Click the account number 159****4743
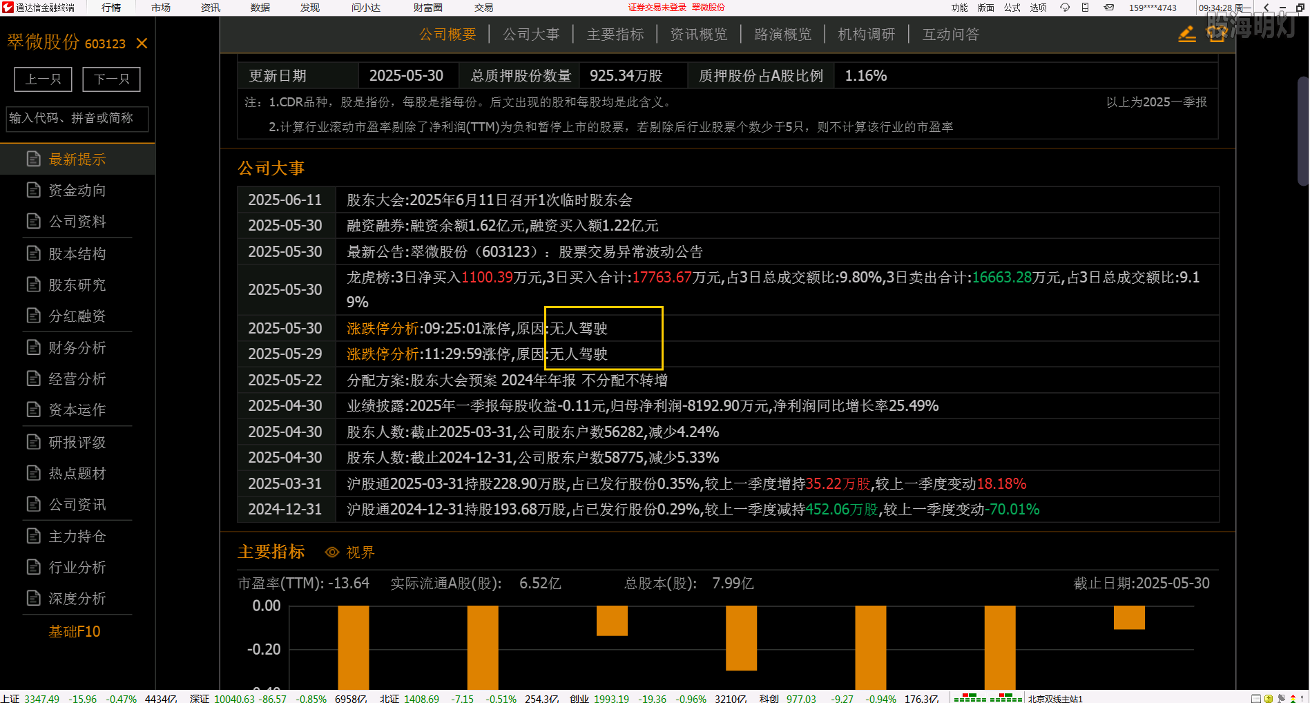Screen dimensions: 1310x703 coord(1153,8)
